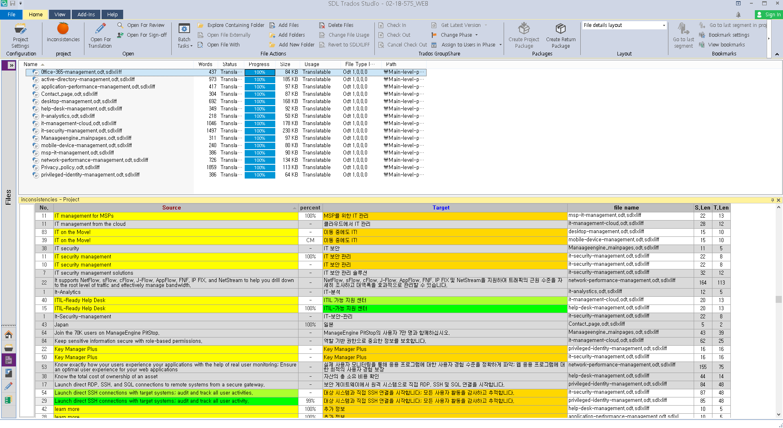Click the inconsistencies orange icon
The image size is (783, 428).
[x=63, y=29]
